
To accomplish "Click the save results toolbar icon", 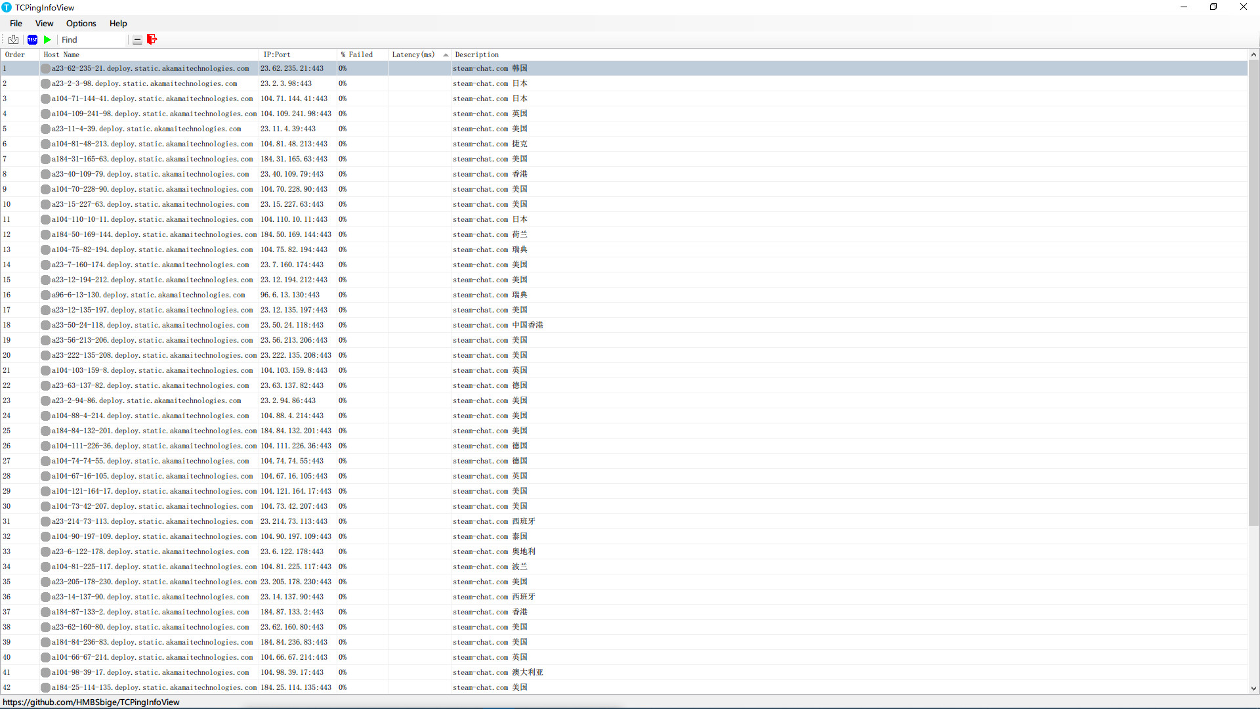I will tap(13, 39).
